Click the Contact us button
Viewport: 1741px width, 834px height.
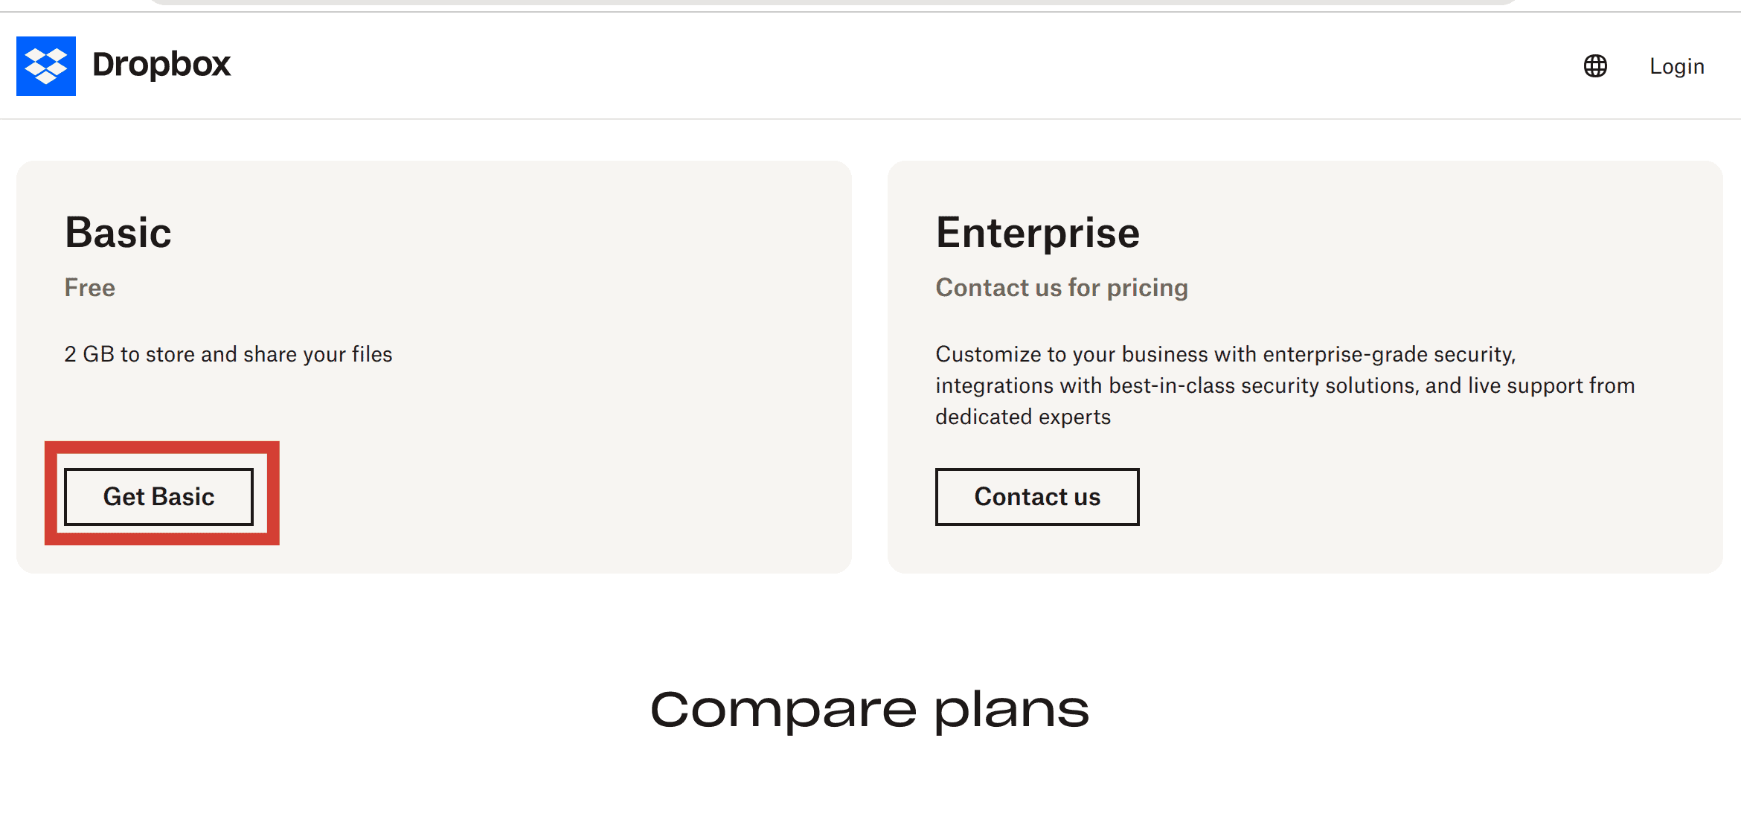pos(1037,496)
